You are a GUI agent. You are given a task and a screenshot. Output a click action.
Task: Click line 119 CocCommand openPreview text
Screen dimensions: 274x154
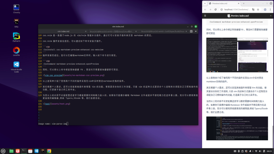point(71,64)
